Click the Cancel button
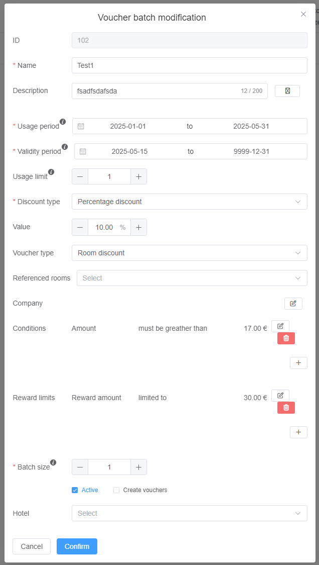319x565 pixels. pyautogui.click(x=32, y=546)
